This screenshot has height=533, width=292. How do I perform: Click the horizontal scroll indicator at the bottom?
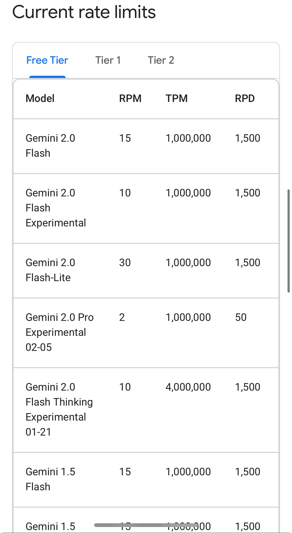tap(146, 525)
